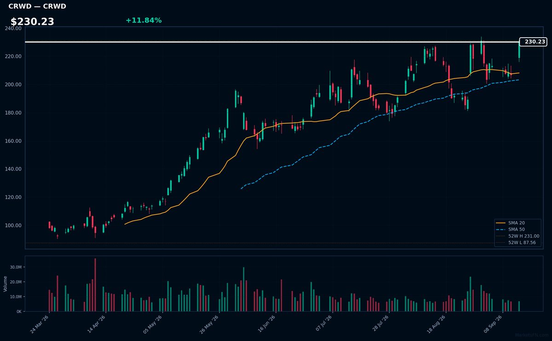Image resolution: width=552 pixels, height=341 pixels.
Task: Click the 24 Mar '26 date label
Action: coord(40,324)
